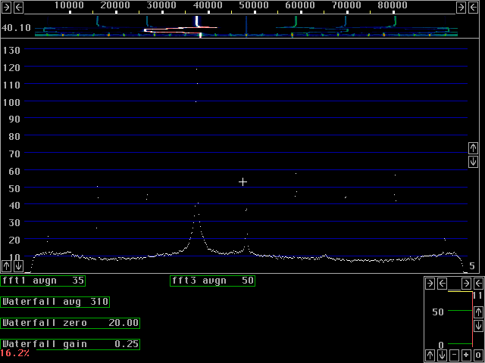Click the first left arrow in the small control box's top row
The image size is (485, 363).
click(x=443, y=283)
